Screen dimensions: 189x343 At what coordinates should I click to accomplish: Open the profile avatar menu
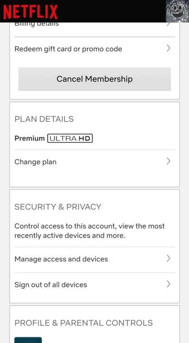click(x=177, y=11)
